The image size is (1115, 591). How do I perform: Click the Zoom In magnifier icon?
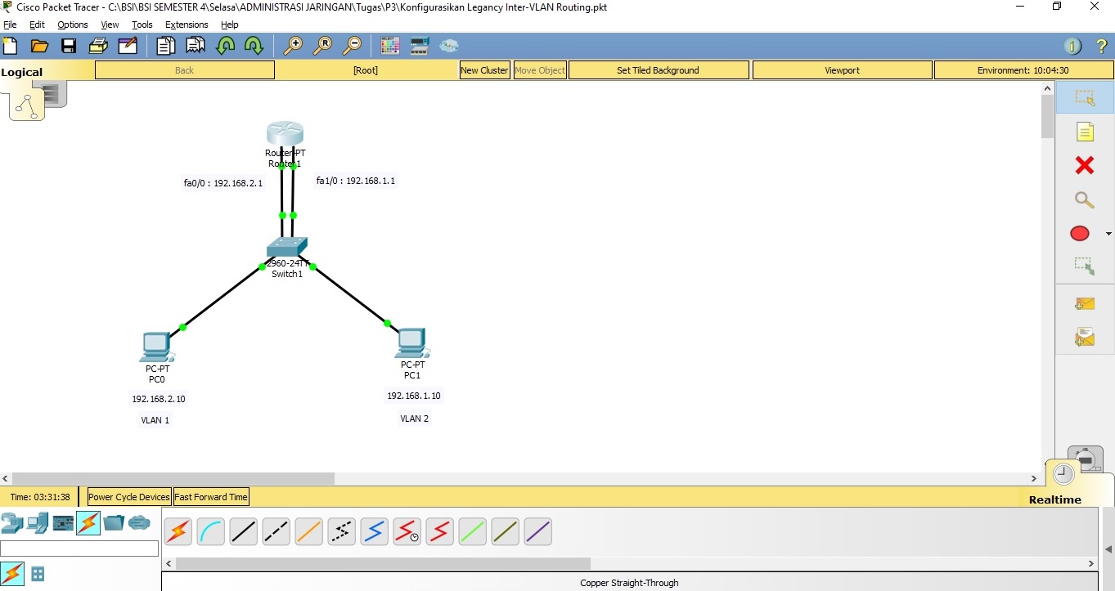[x=293, y=45]
